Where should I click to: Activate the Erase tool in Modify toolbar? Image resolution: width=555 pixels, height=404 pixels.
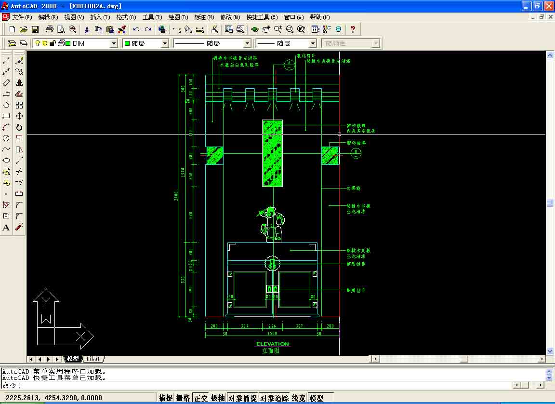tap(19, 61)
